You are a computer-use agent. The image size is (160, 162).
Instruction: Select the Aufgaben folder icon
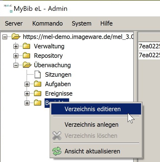point(38,84)
